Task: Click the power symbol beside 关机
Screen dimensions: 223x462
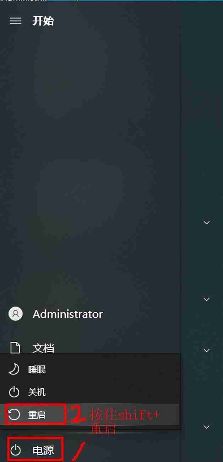Action: click(x=14, y=392)
